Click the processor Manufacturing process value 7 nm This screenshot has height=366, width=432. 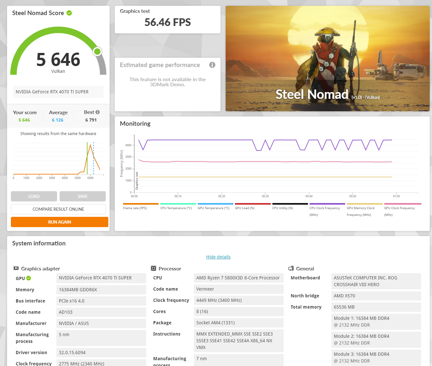[239, 360]
